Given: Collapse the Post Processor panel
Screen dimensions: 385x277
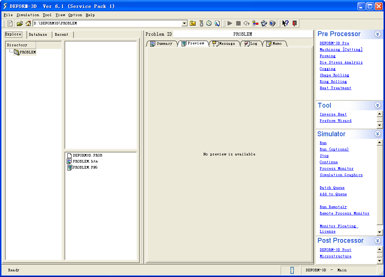Looking at the screenshot, I should point(377,240).
